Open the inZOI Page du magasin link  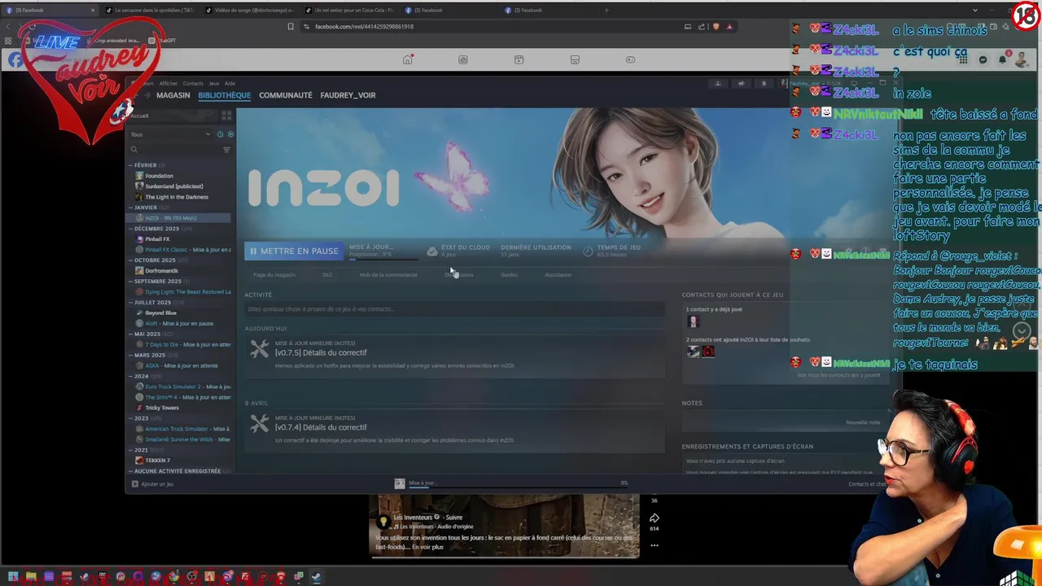[x=274, y=275]
